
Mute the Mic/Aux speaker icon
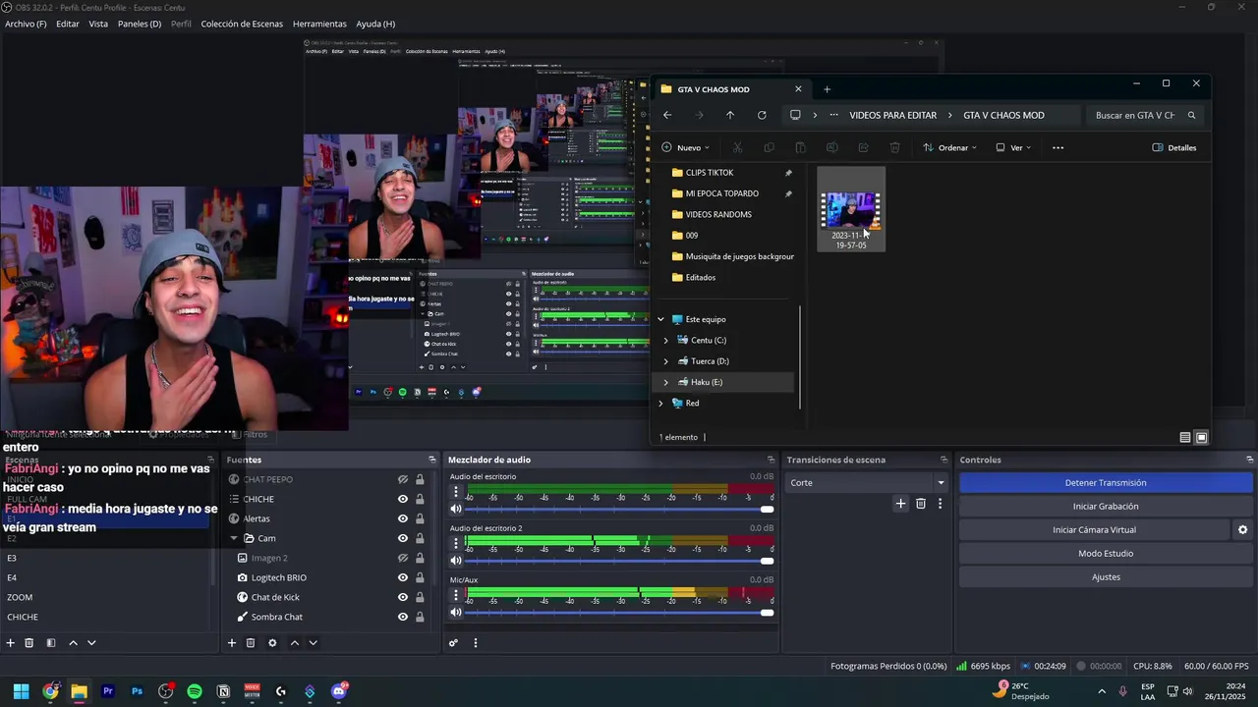455,612
